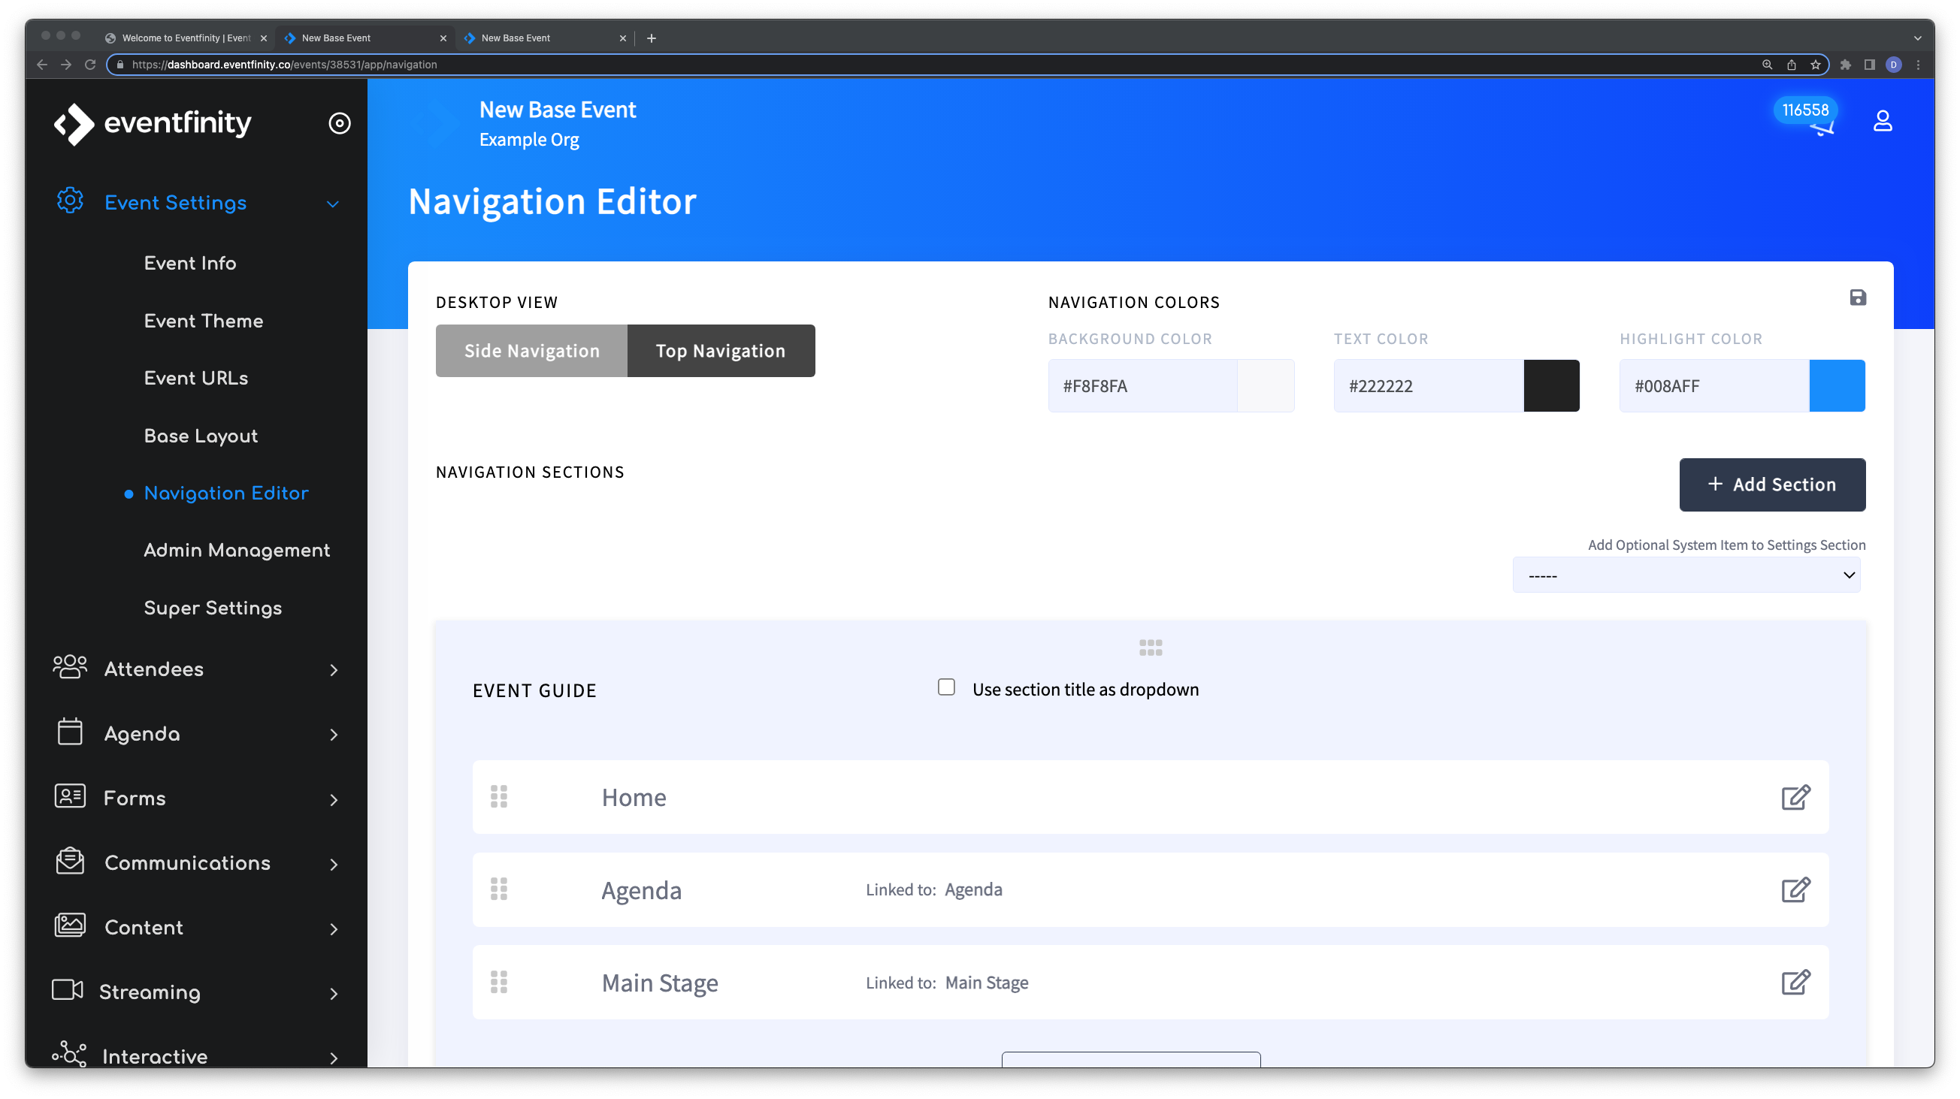Bookmark this page with star icon
1960x1099 pixels.
click(x=1816, y=65)
